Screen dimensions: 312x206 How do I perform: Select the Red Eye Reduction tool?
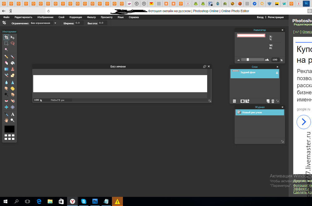[x=6, y=101]
